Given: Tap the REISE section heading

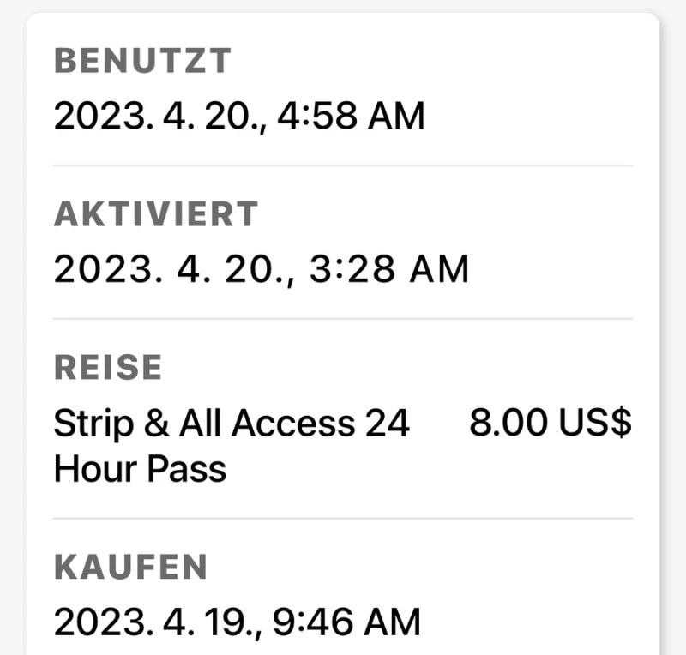Looking at the screenshot, I should point(108,368).
